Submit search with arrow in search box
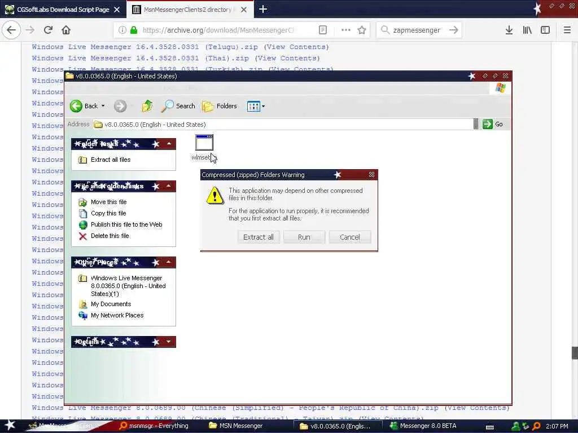 point(454,30)
